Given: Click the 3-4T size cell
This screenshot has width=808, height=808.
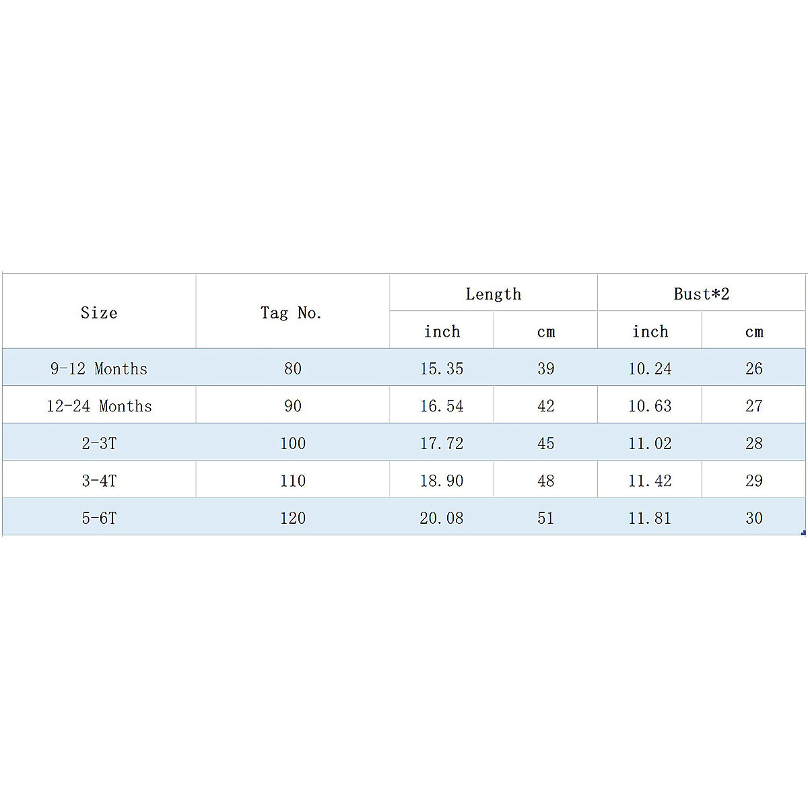Looking at the screenshot, I should (x=99, y=481).
